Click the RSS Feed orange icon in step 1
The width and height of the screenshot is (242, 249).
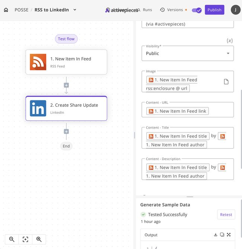(38, 62)
